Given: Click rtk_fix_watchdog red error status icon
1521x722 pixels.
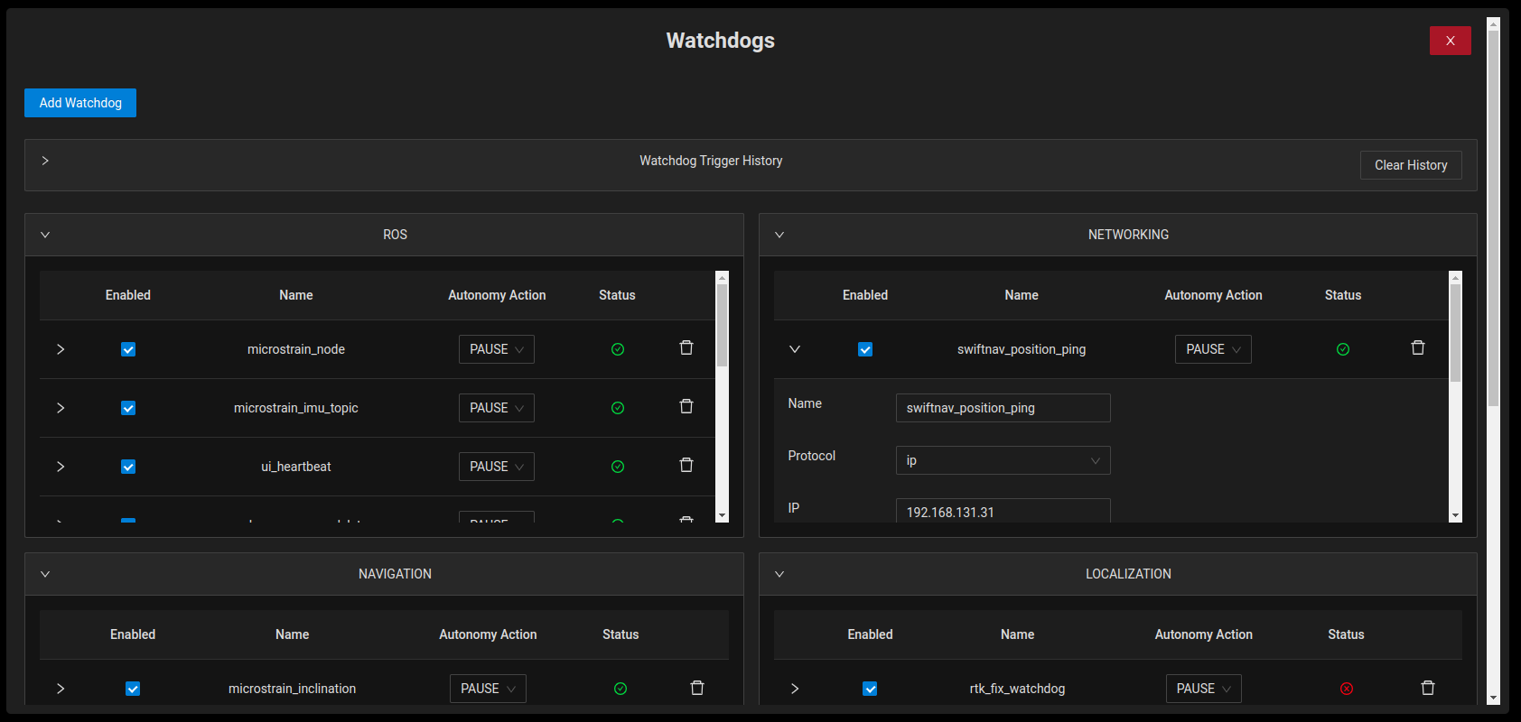Looking at the screenshot, I should coord(1347,689).
